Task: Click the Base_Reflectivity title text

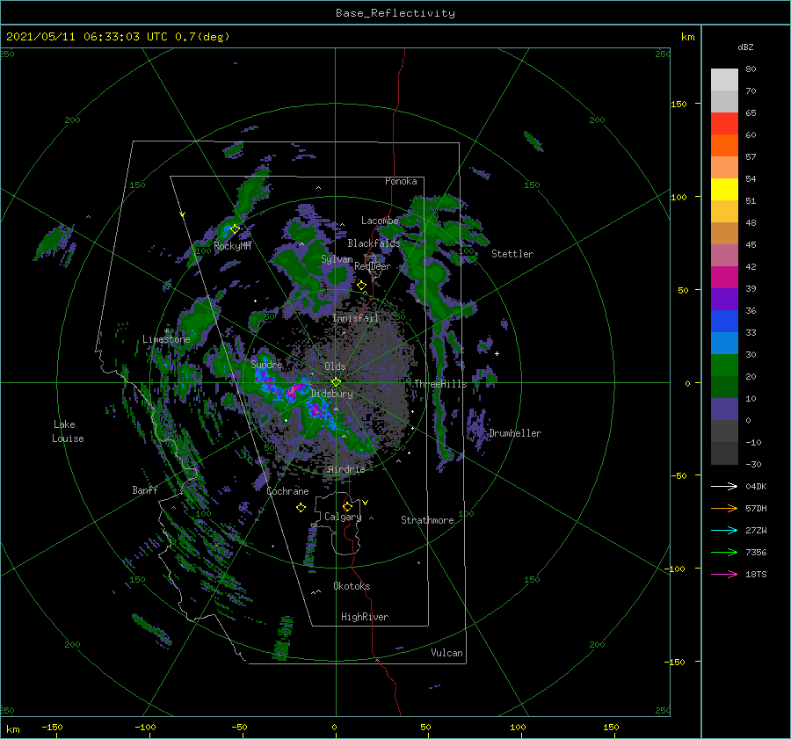Action: click(395, 13)
